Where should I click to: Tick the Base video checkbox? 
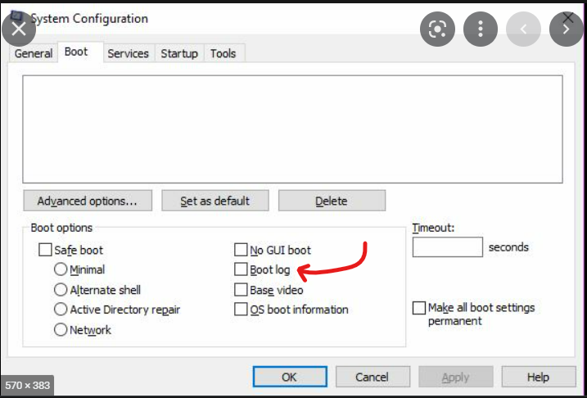tap(241, 290)
